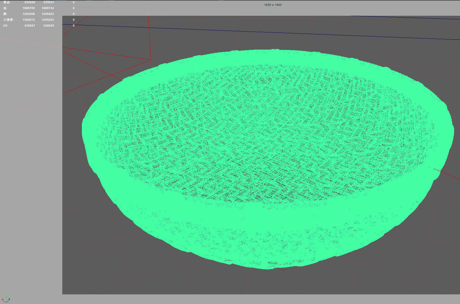The height and width of the screenshot is (304, 460).
Task: Click the UV total value 638267
Action: pos(30,26)
